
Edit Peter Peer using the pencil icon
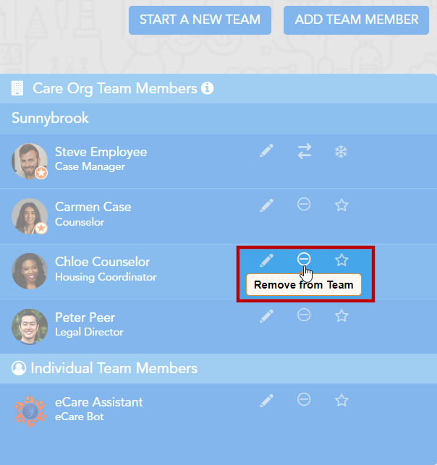point(267,315)
